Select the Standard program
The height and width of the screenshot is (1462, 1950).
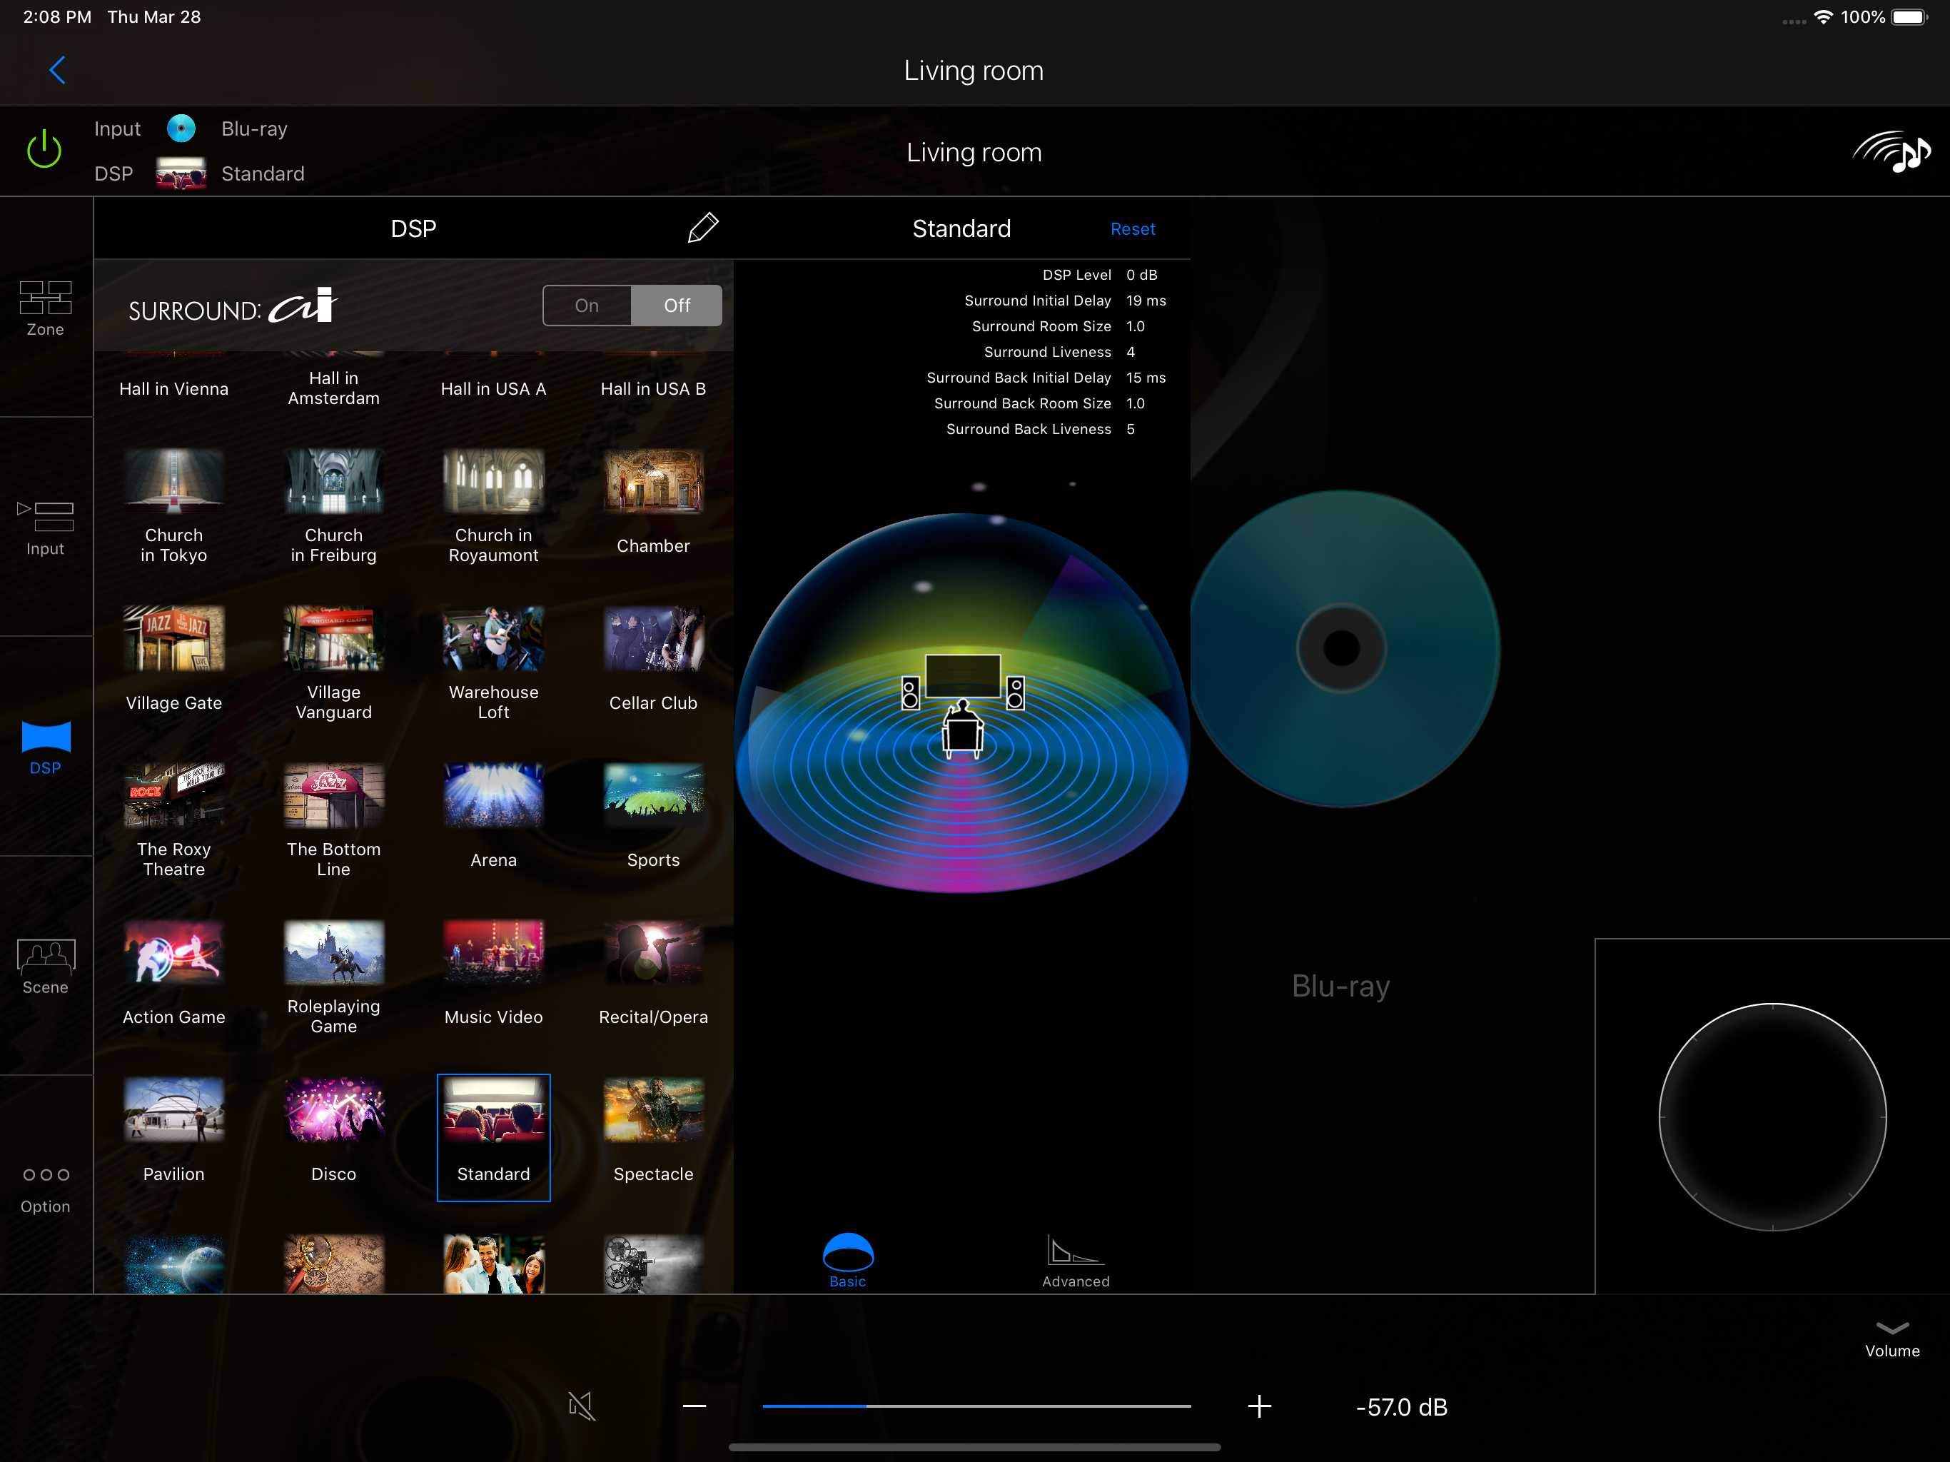(x=494, y=1137)
